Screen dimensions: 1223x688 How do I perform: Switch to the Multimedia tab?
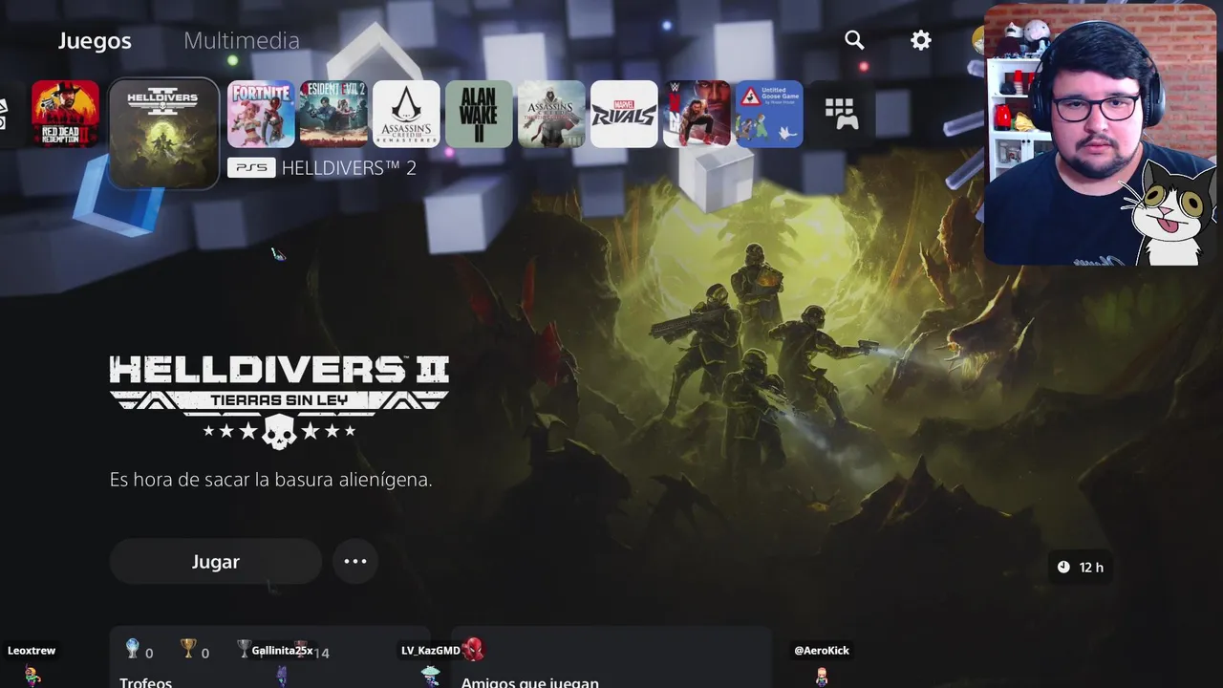(x=242, y=40)
